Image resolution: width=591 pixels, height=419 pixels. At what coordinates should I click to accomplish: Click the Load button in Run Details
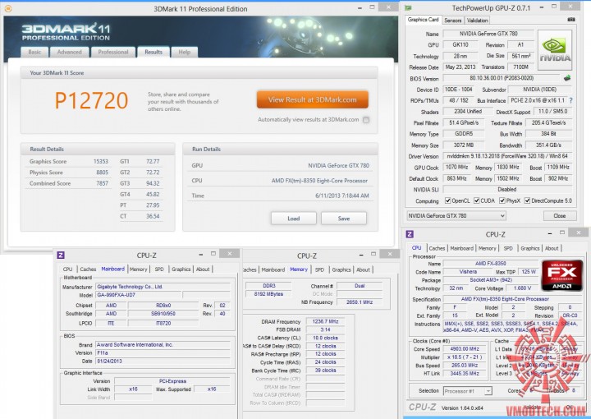click(x=293, y=219)
